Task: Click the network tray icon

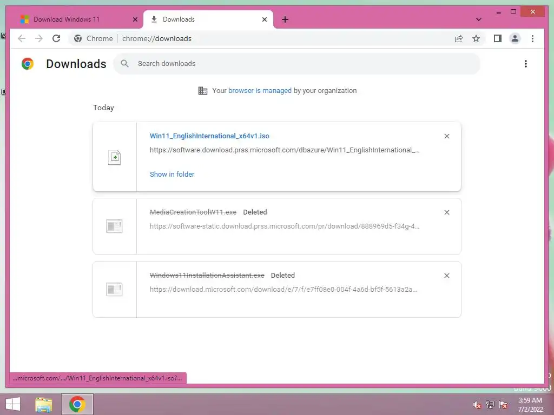Action: [490, 405]
